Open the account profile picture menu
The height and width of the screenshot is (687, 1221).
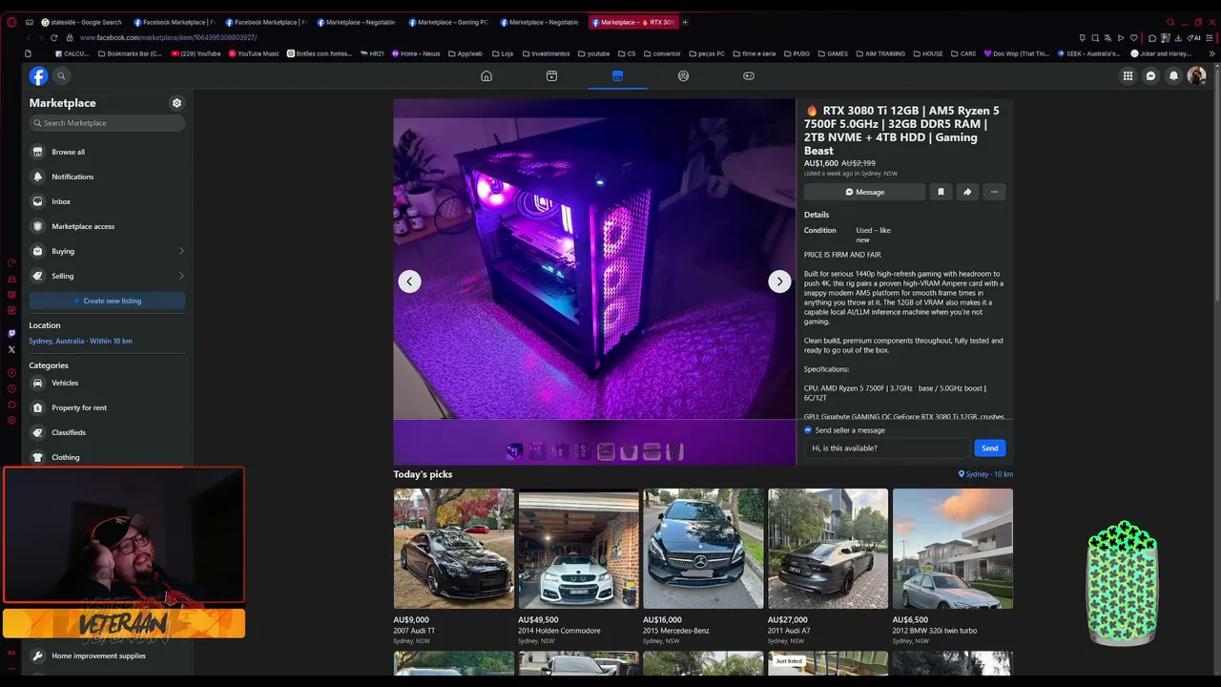(1197, 76)
